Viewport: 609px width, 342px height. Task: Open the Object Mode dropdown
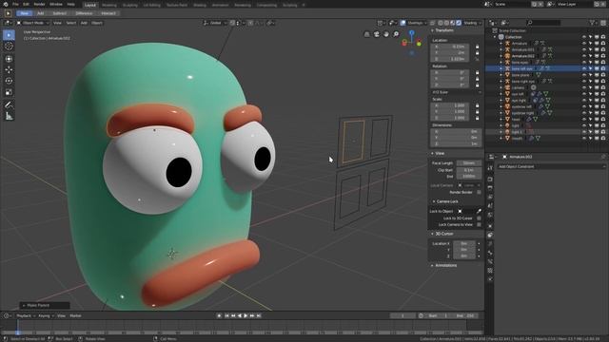point(32,23)
